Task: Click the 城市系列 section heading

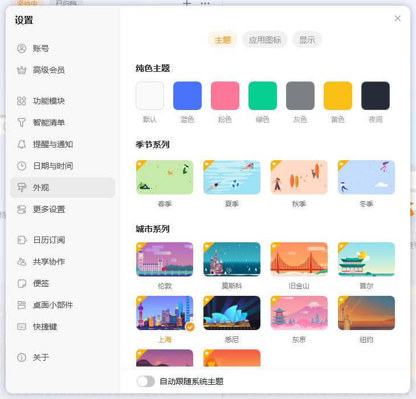Action: tap(153, 229)
